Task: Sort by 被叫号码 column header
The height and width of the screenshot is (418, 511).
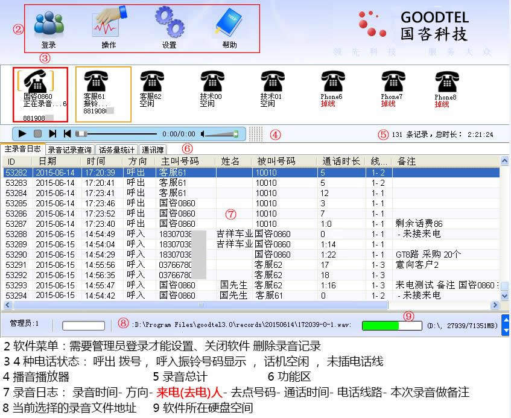Action: pyautogui.click(x=285, y=161)
